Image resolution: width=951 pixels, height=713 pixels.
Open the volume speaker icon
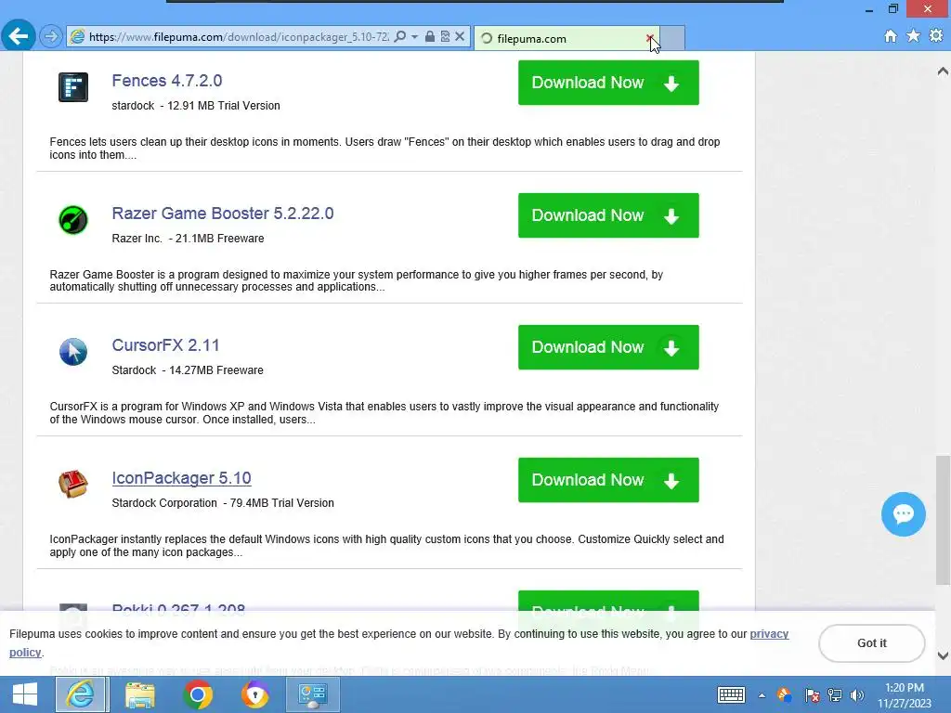tap(857, 695)
